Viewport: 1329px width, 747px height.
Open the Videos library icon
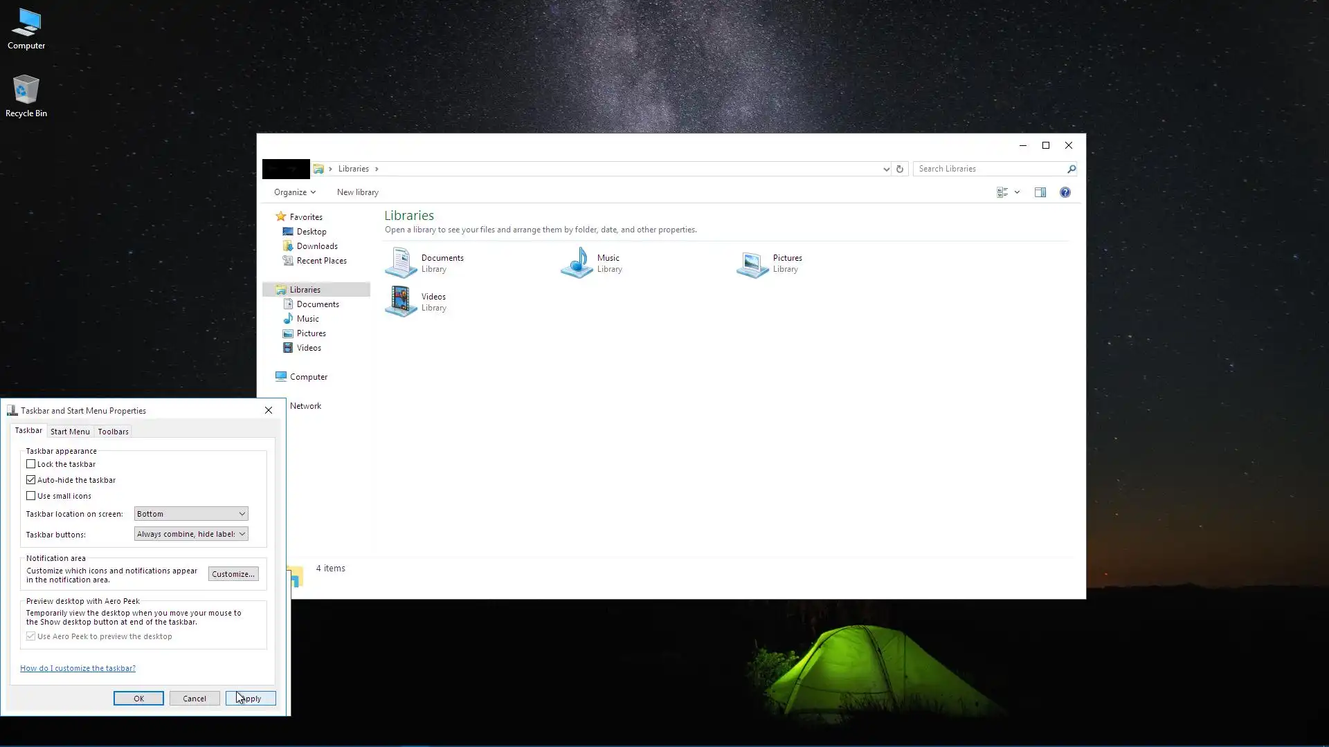click(401, 302)
